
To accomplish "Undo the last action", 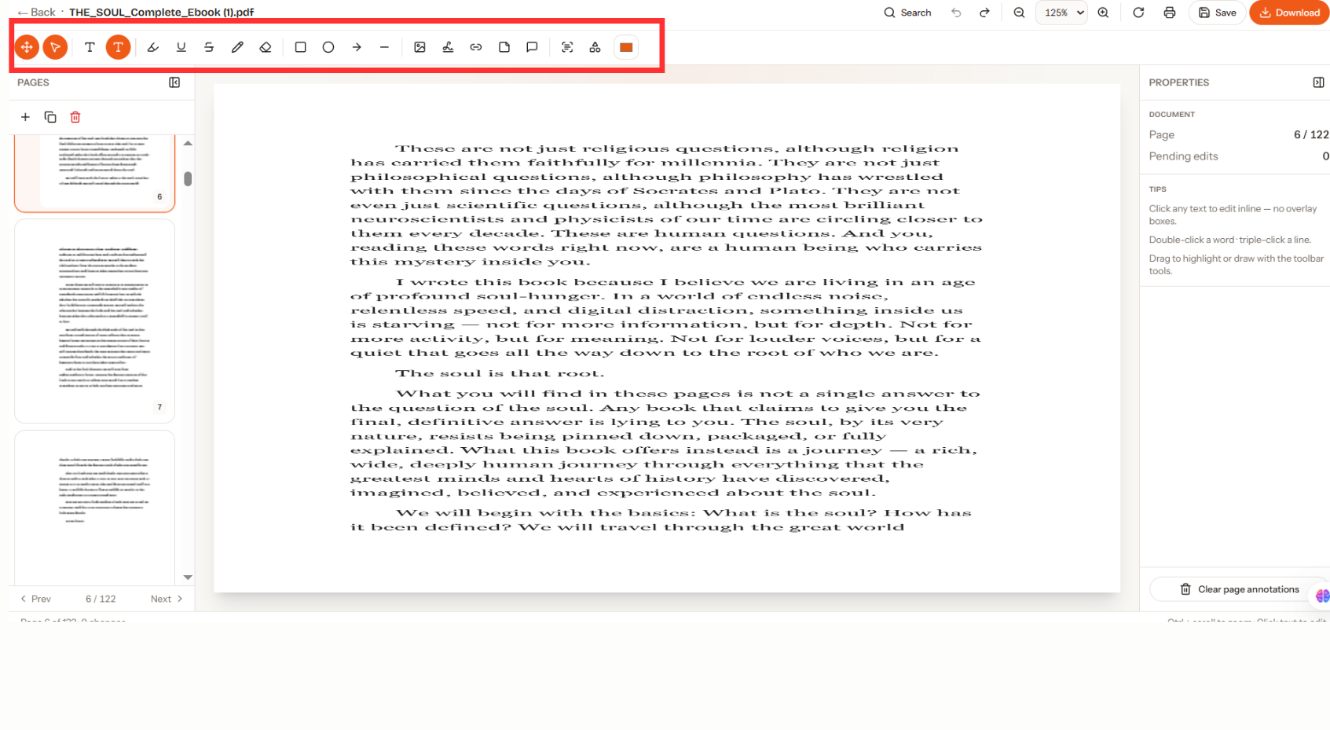I will pos(956,13).
